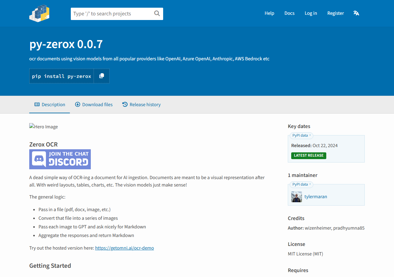Click 'Convert that file' bullet
The height and width of the screenshot is (277, 394).
[x=78, y=218]
